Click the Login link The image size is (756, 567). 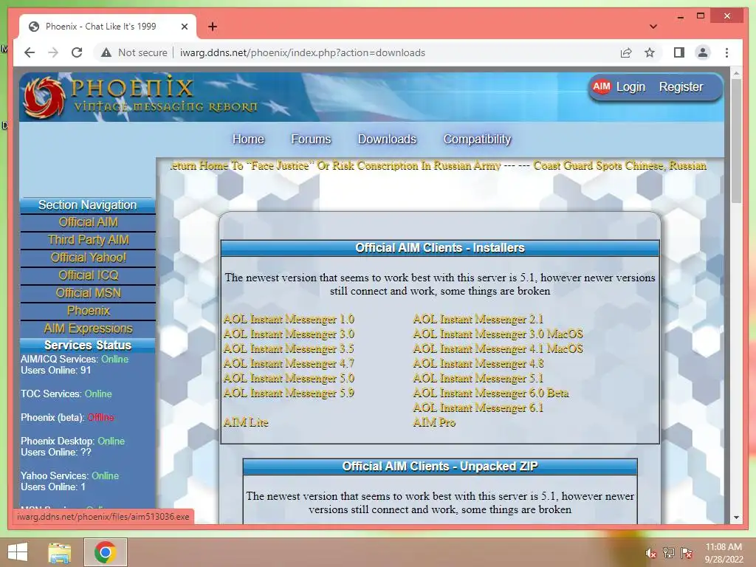tap(630, 87)
